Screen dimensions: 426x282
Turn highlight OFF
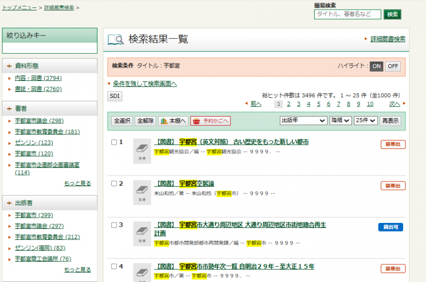pyautogui.click(x=393, y=67)
